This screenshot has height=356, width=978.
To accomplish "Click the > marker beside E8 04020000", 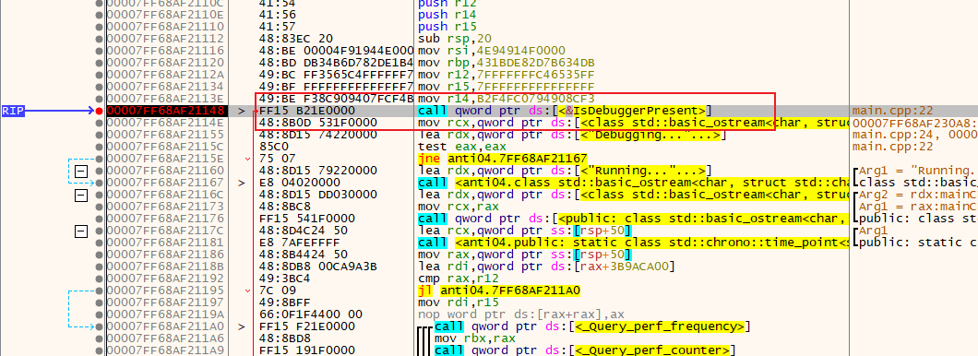I will pos(242,183).
